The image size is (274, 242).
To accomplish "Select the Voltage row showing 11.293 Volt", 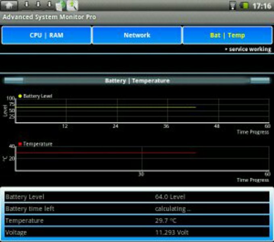I will (x=137, y=232).
